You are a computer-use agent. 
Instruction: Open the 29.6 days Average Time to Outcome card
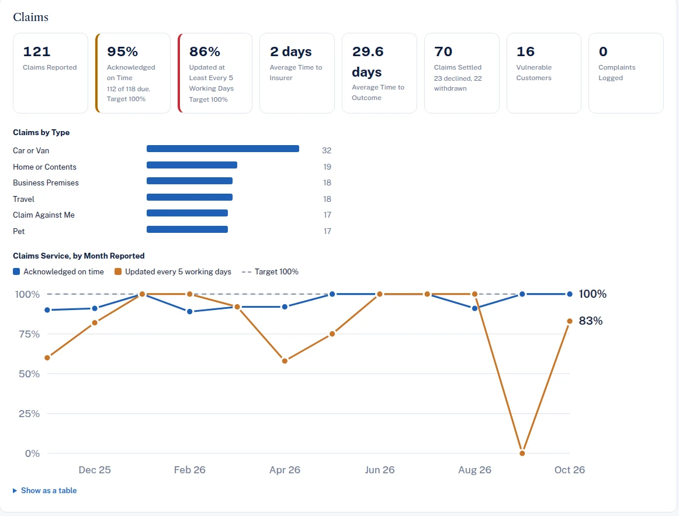pyautogui.click(x=379, y=73)
